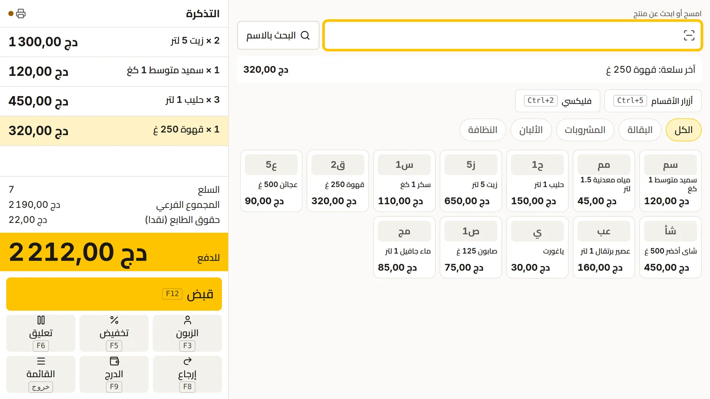This screenshot has width=710, height=399.
Task: Select highlighted line قهوة 250 غ
Action: (x=114, y=131)
